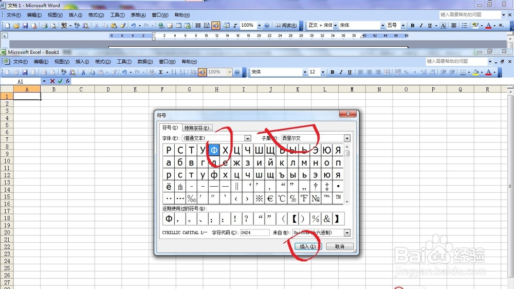Open the Excel Name Box dropdown
The image size is (514, 289).
pyautogui.click(x=44, y=81)
